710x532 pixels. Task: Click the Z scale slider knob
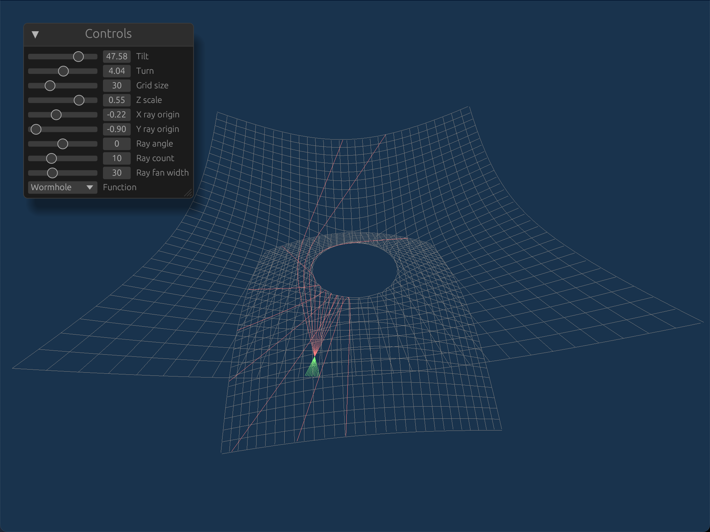click(79, 100)
